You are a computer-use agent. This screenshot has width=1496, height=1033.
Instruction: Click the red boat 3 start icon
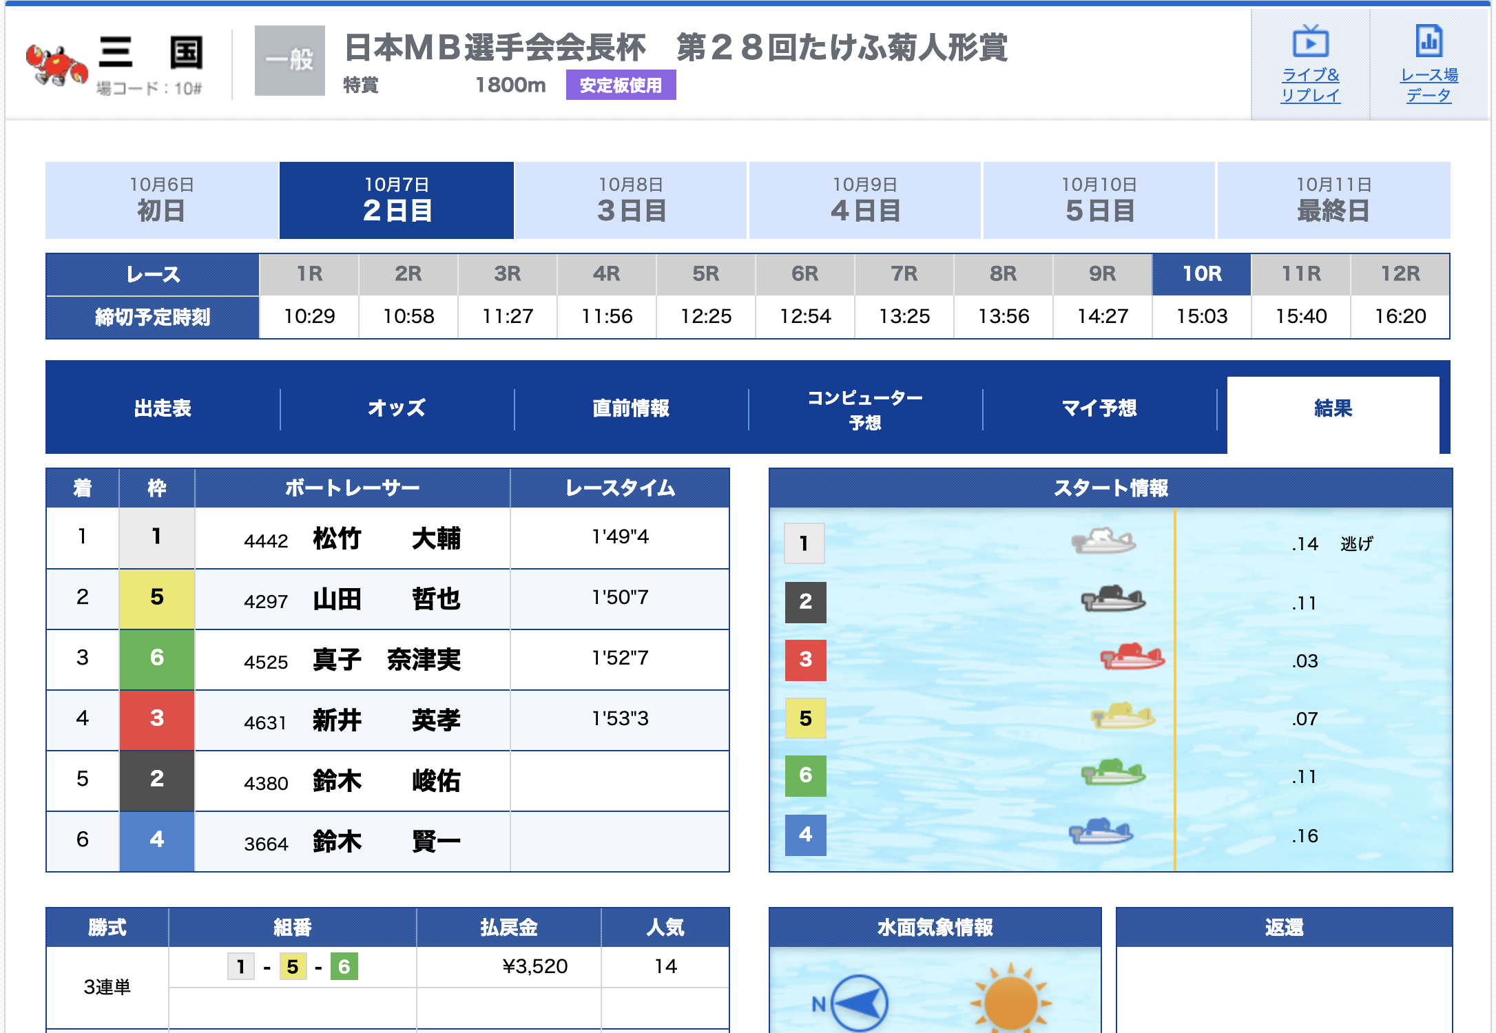pos(1132,657)
